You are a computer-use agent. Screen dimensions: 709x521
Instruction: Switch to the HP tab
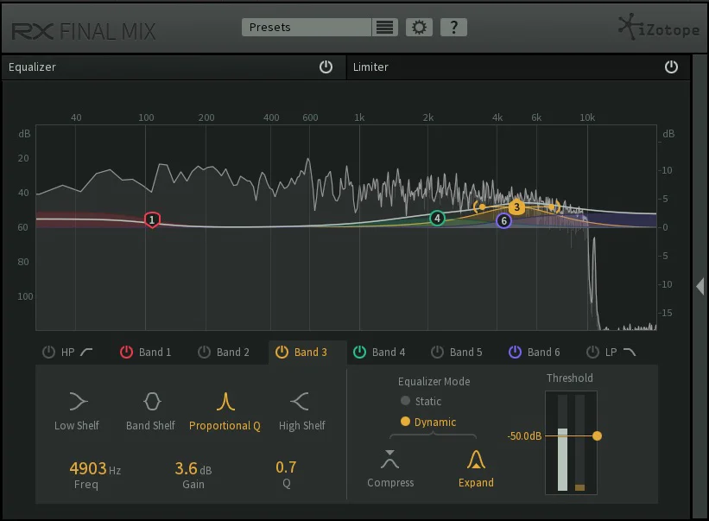(x=68, y=353)
